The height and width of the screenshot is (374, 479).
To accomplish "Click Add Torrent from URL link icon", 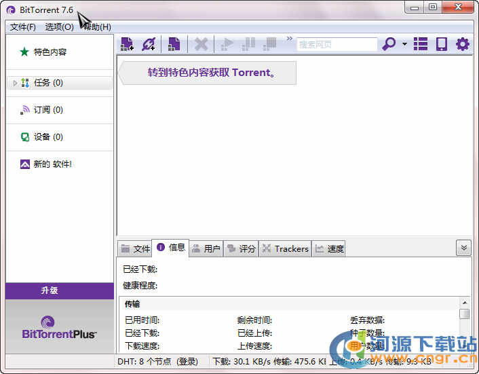I will point(149,44).
